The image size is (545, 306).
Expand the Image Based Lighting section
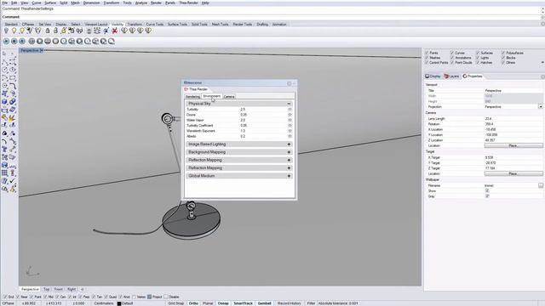289,144
